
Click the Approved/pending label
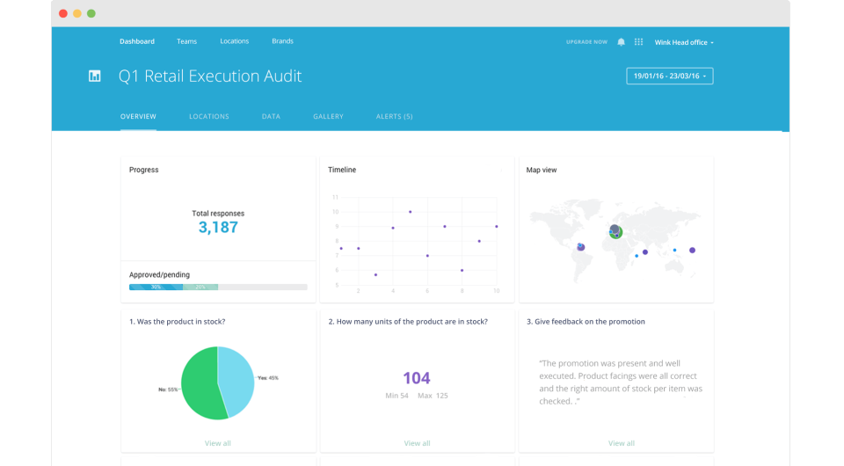pyautogui.click(x=159, y=274)
